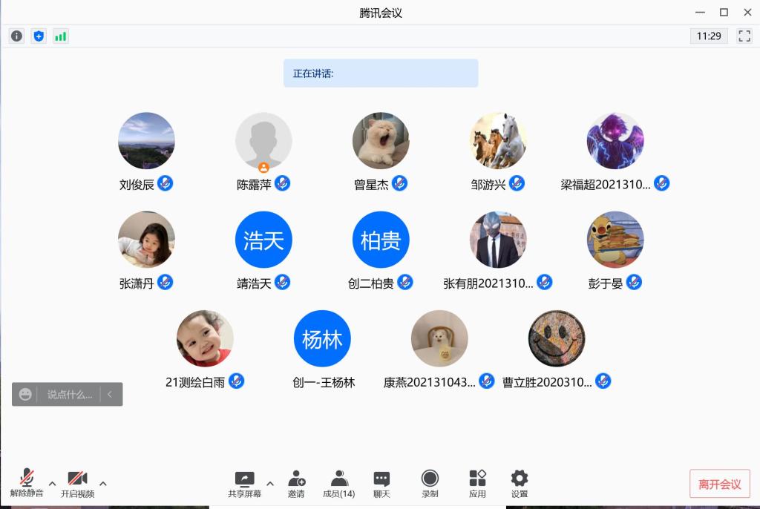Click the name 刘俊辰
Viewport: 760px width, 509px height.
coord(137,184)
